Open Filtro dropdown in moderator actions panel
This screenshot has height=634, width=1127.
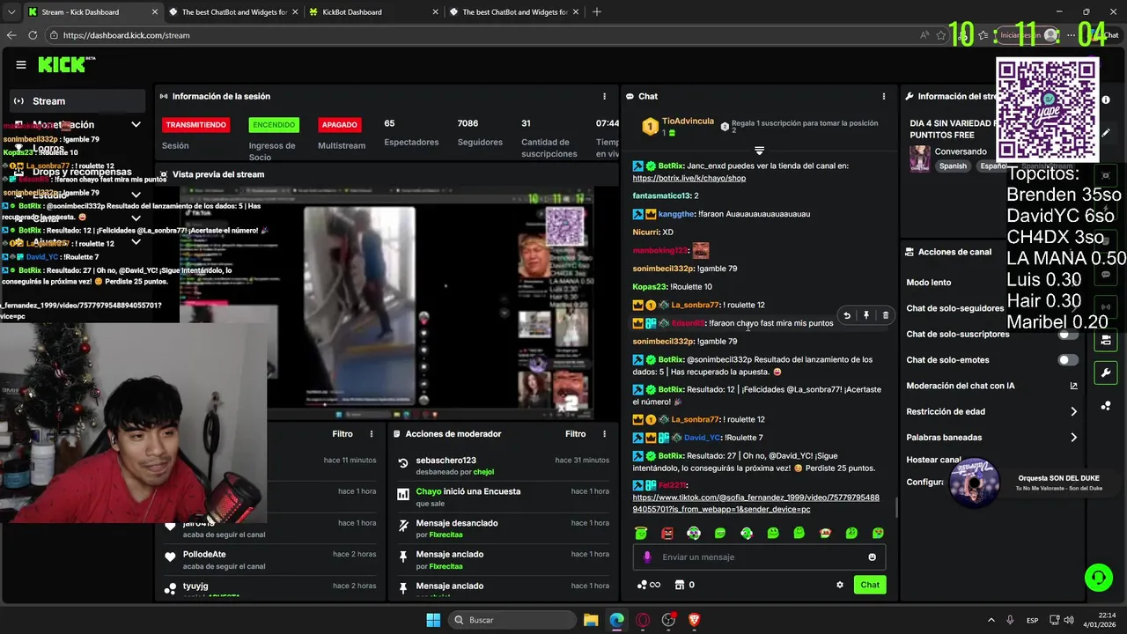click(x=575, y=433)
